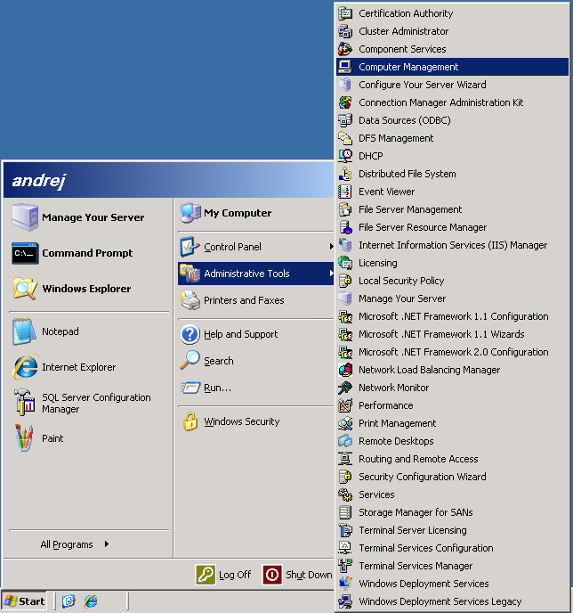
Task: Open the Run... dialog
Action: point(255,388)
